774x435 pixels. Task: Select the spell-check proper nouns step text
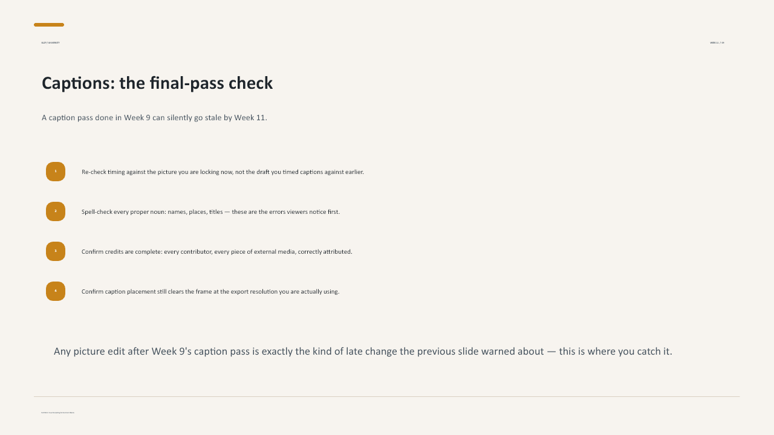point(210,212)
